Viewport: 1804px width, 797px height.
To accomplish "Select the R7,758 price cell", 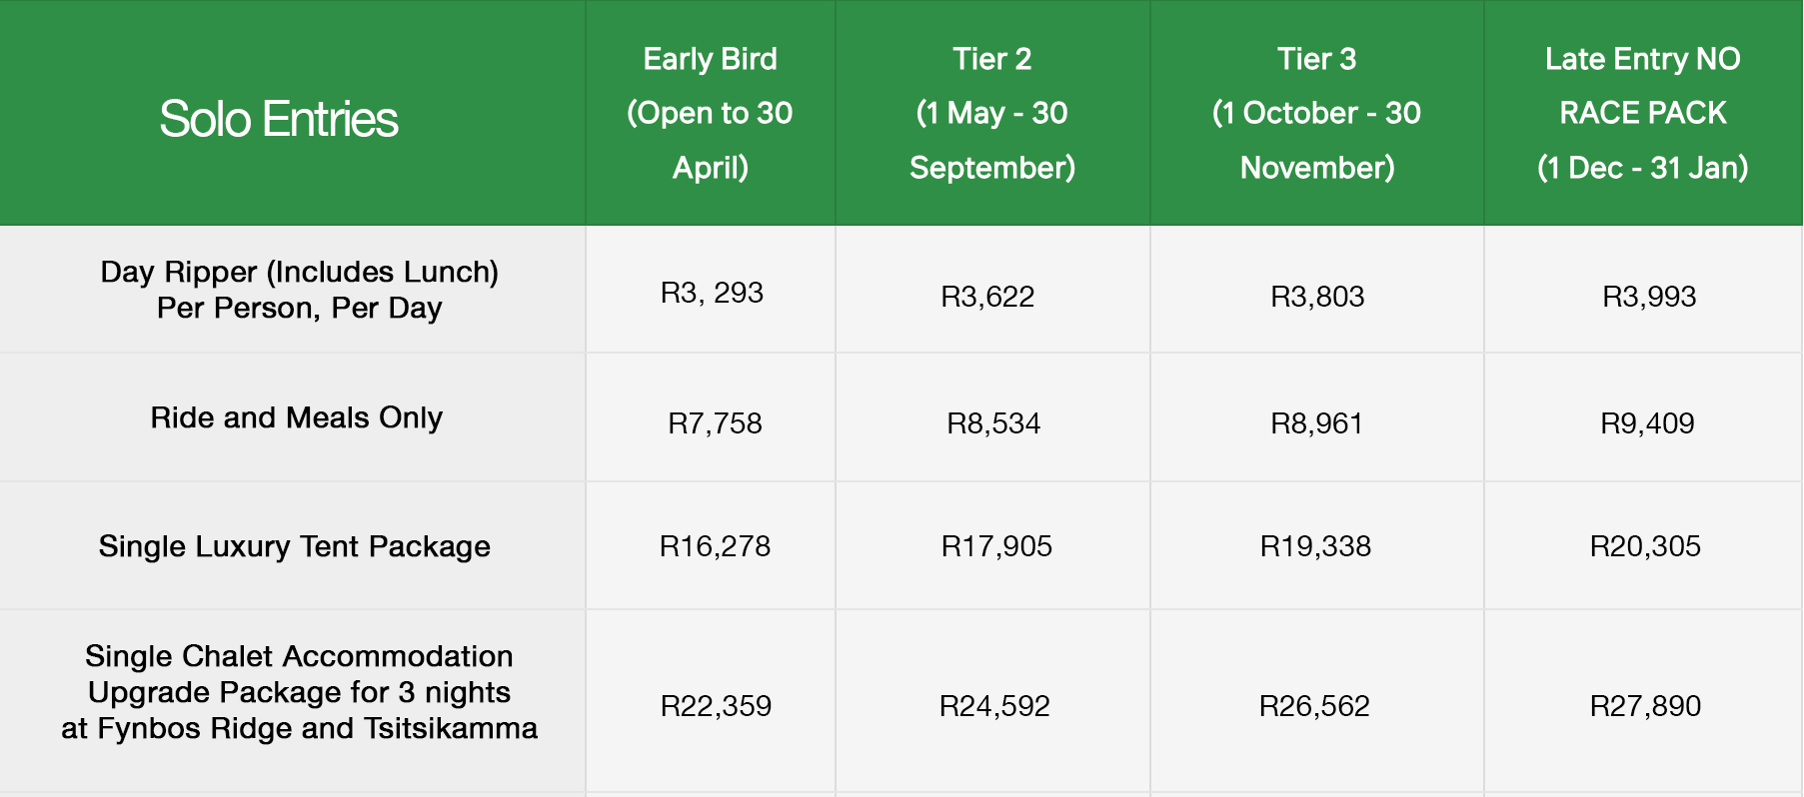I will tap(715, 423).
